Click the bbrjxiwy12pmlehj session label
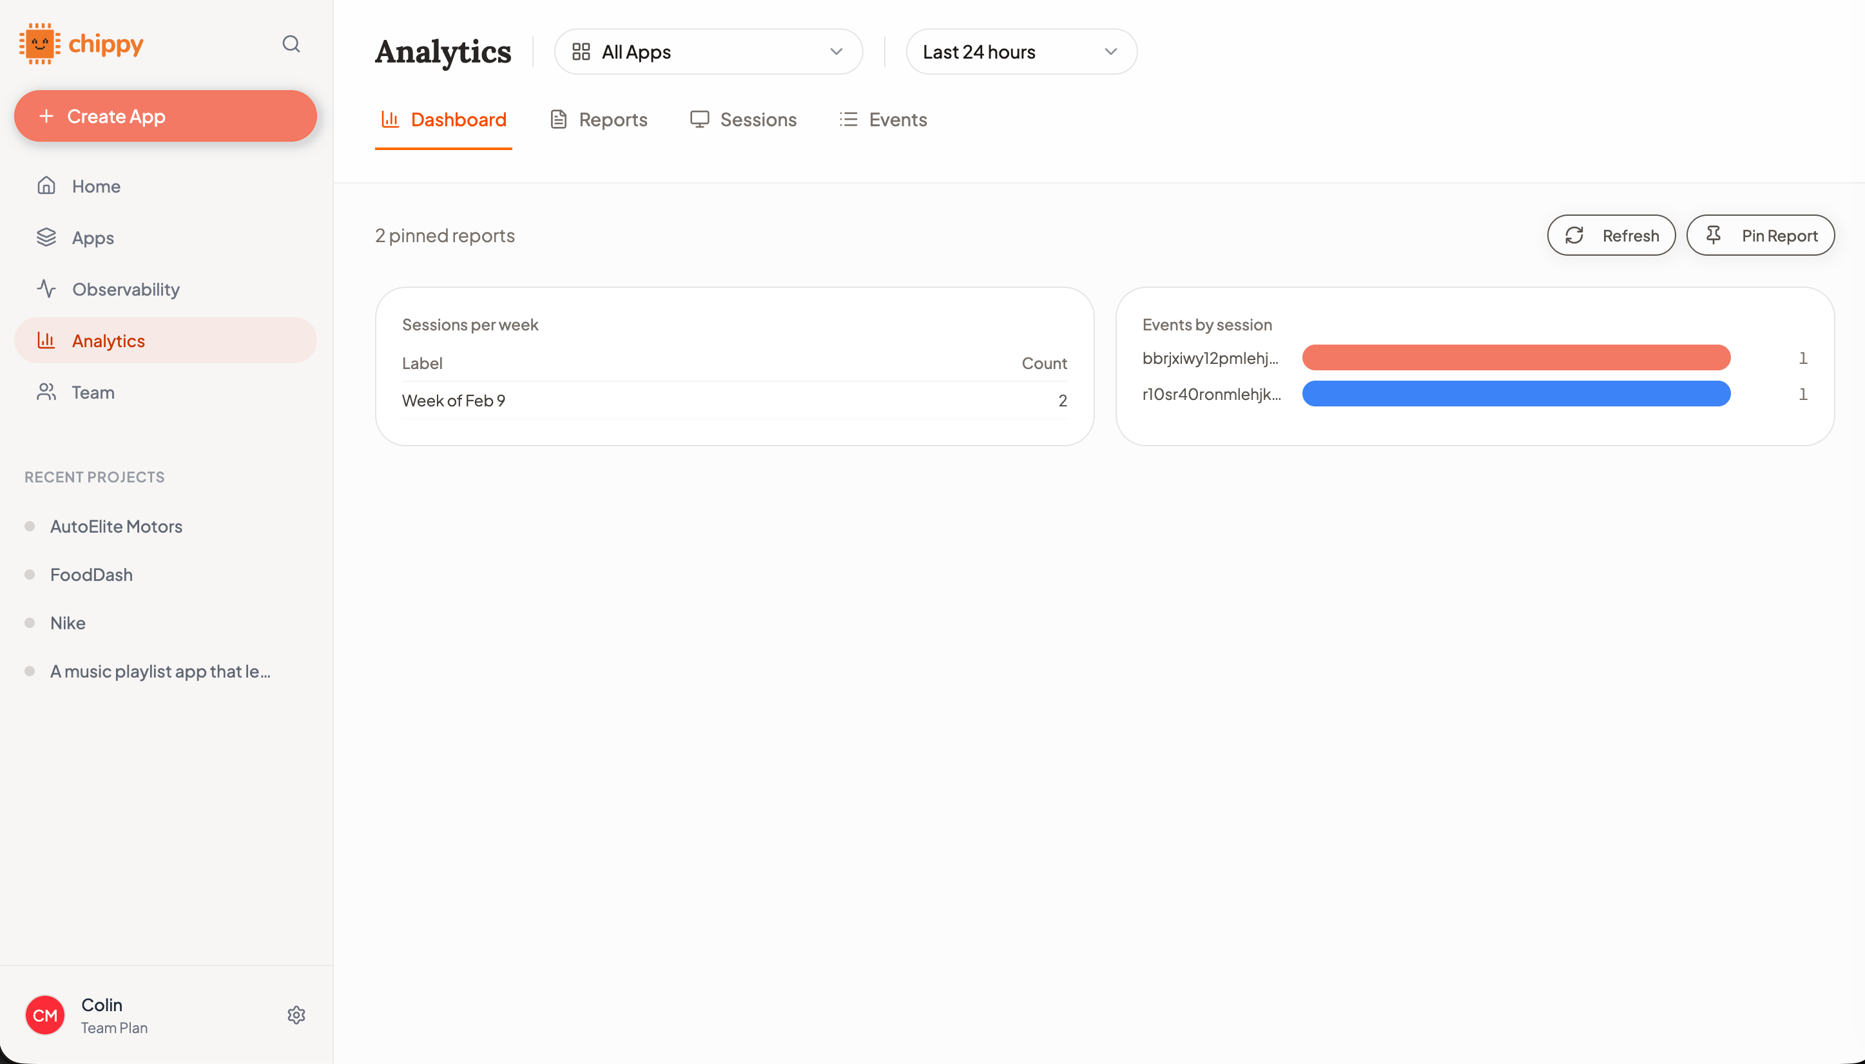This screenshot has height=1064, width=1865. click(1211, 358)
